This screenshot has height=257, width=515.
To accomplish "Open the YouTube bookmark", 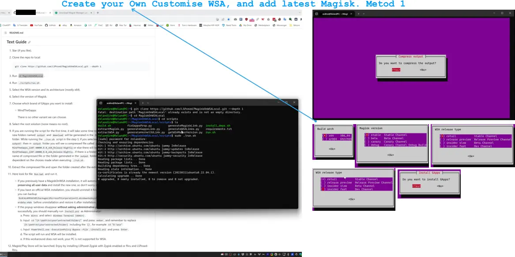I will point(36,26).
